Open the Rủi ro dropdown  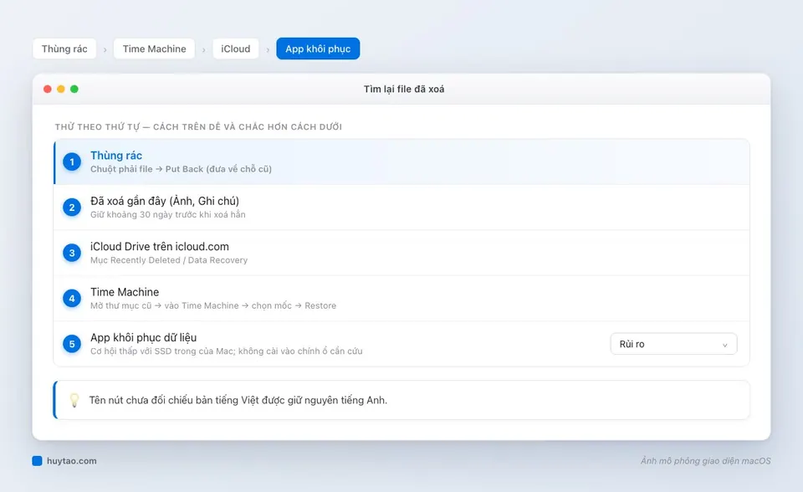point(673,344)
